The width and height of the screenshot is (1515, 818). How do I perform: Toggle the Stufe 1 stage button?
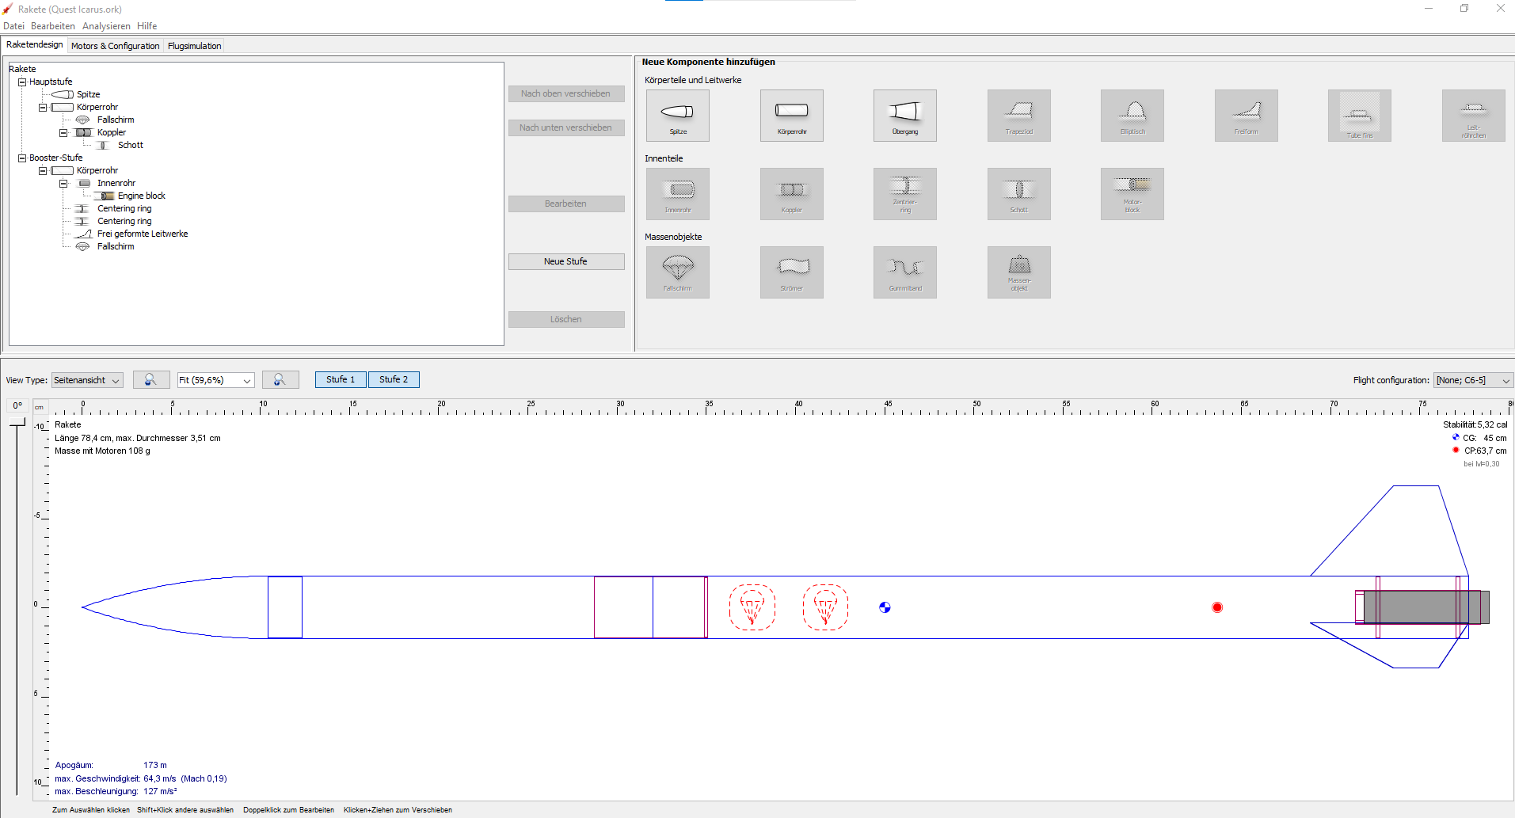(341, 380)
